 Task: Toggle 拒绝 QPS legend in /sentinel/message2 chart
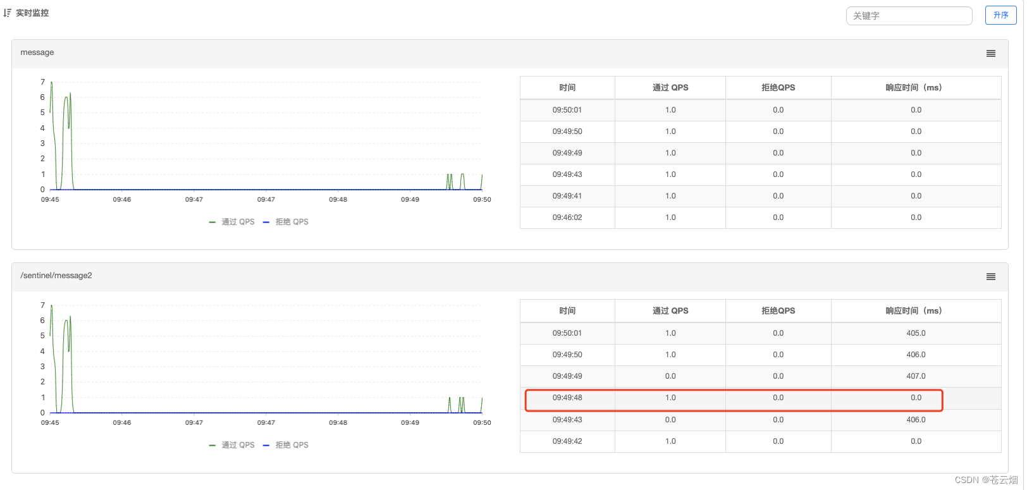[x=286, y=445]
